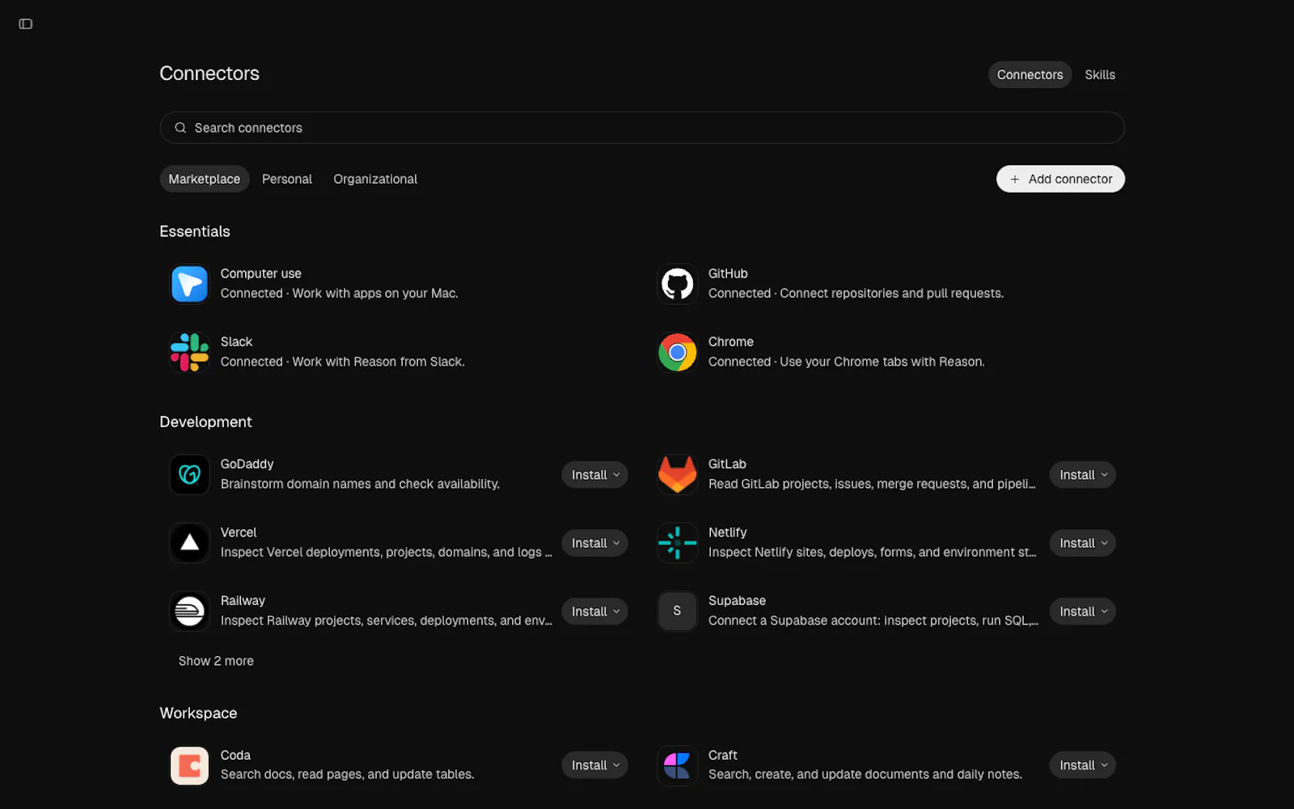Click the GitLab fox icon

tap(677, 474)
